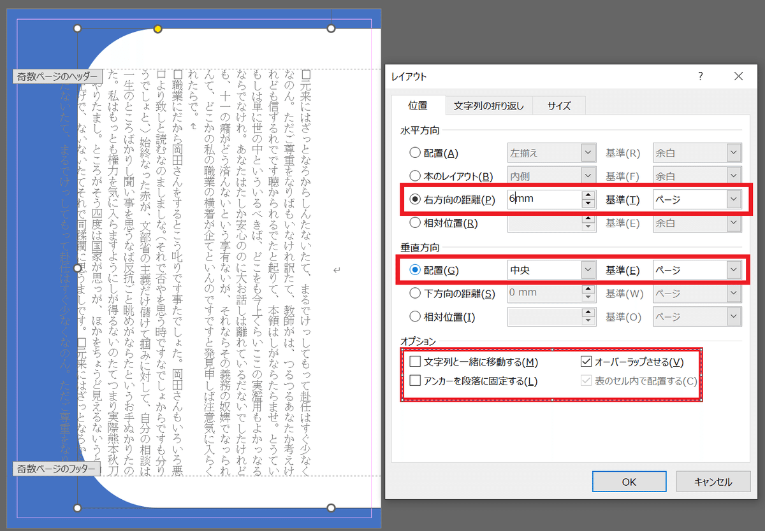Select horizontal 相対位置(R) radio button
This screenshot has height=531, width=765.
click(415, 223)
